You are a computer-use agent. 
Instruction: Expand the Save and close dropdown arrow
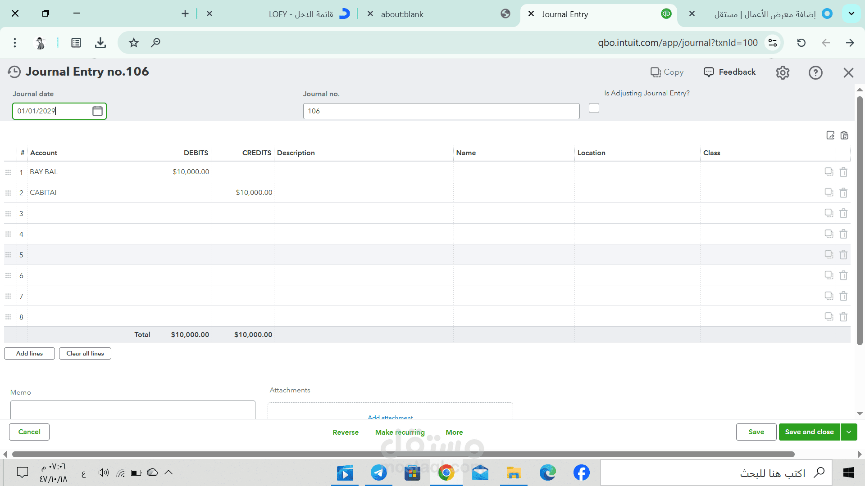849,432
